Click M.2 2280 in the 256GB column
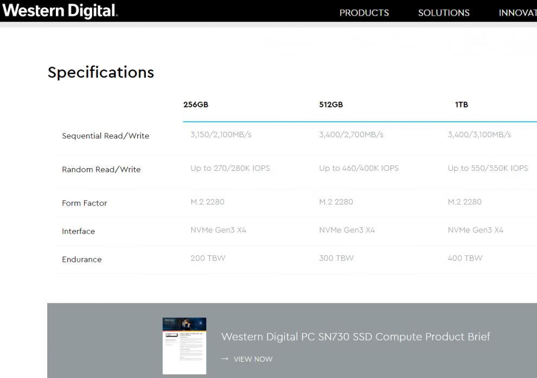Image resolution: width=537 pixels, height=378 pixels. pos(207,202)
